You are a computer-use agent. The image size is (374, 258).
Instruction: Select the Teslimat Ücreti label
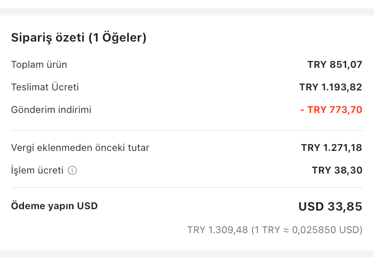[45, 87]
